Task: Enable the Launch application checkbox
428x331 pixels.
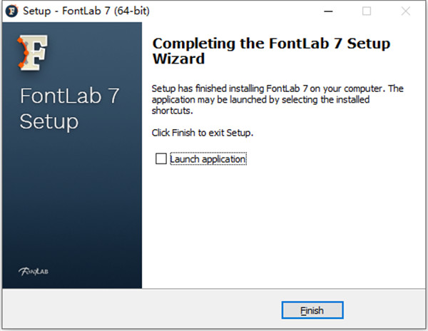Action: click(x=160, y=159)
